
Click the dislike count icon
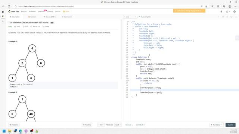point(24,26)
